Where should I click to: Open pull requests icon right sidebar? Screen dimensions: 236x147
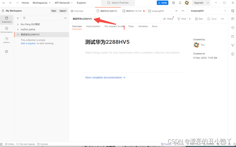click(233, 36)
